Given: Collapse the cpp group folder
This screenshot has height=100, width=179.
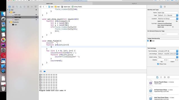Looking at the screenshot, I should pyautogui.click(x=10, y=12).
